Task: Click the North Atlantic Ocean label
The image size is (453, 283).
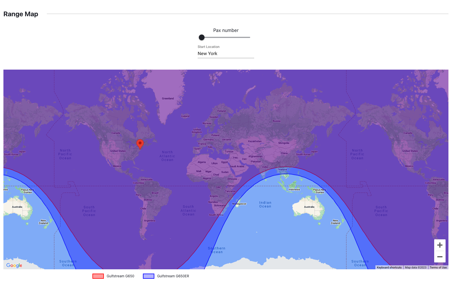Action: [x=167, y=156]
